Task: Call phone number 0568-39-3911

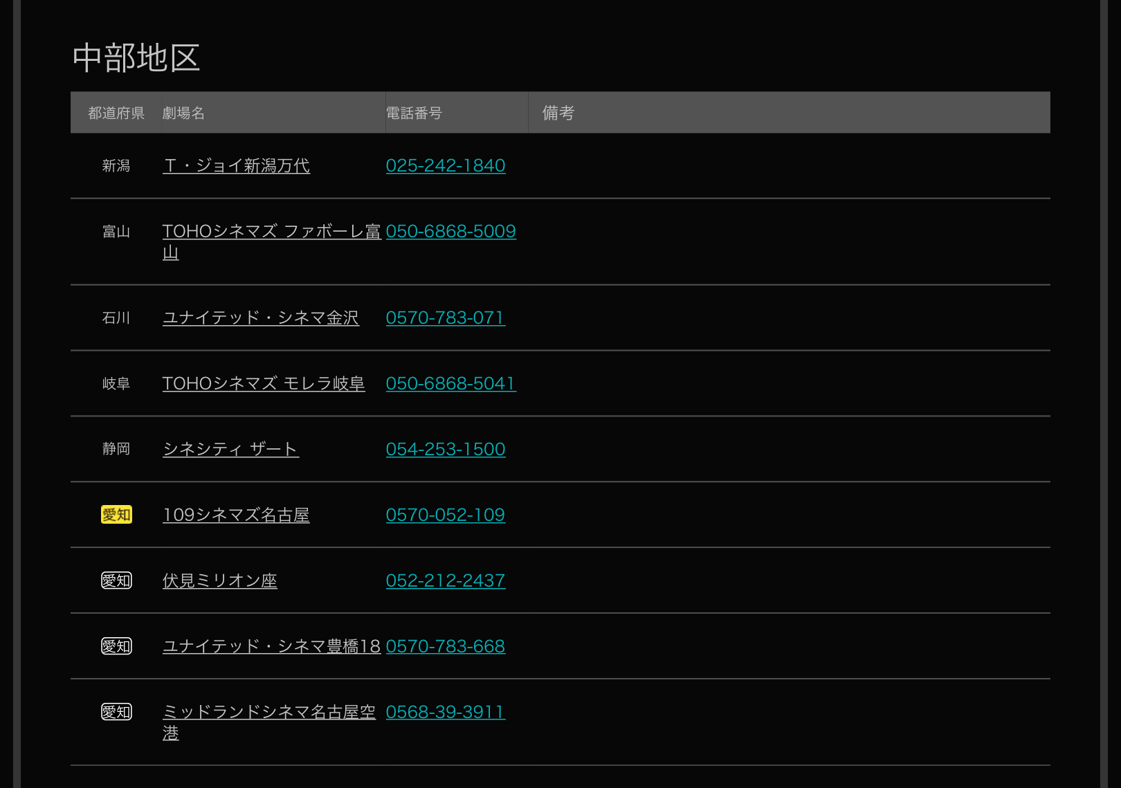Action: tap(446, 713)
